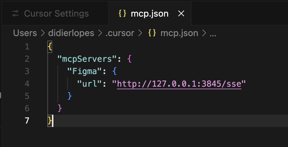Click the JSON braces icon in mcp.json tab
The image size is (288, 147).
(122, 13)
